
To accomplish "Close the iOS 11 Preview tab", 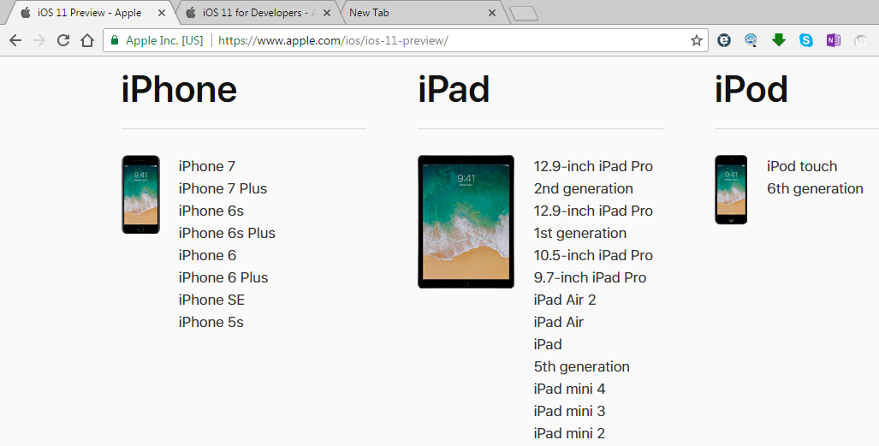I will click(162, 12).
